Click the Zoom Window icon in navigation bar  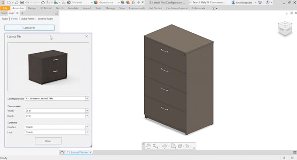click(173, 146)
